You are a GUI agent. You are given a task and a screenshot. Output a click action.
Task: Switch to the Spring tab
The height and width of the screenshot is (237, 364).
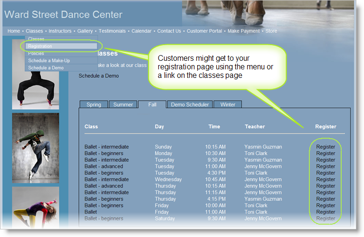coord(94,104)
